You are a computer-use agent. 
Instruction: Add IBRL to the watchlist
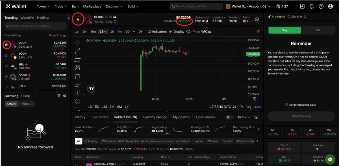[6, 66]
